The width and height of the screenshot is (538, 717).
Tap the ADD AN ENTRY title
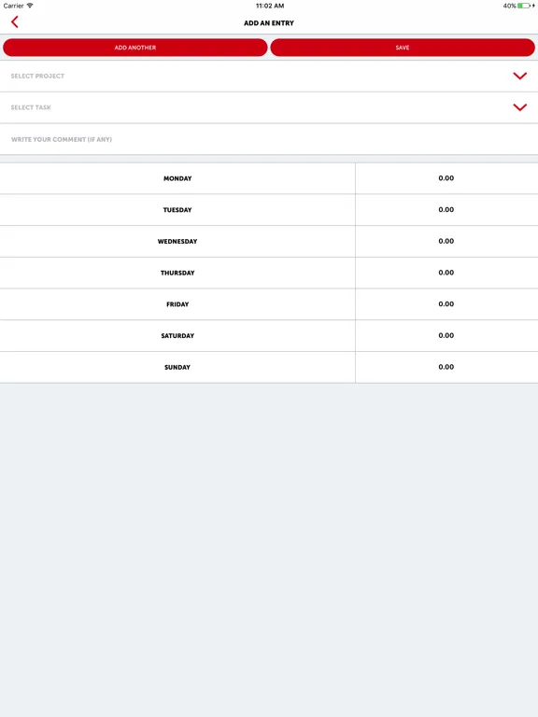(269, 22)
